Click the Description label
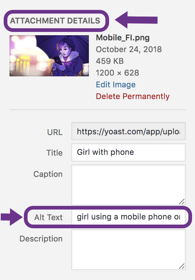This screenshot has height=280, width=195. click(x=41, y=239)
